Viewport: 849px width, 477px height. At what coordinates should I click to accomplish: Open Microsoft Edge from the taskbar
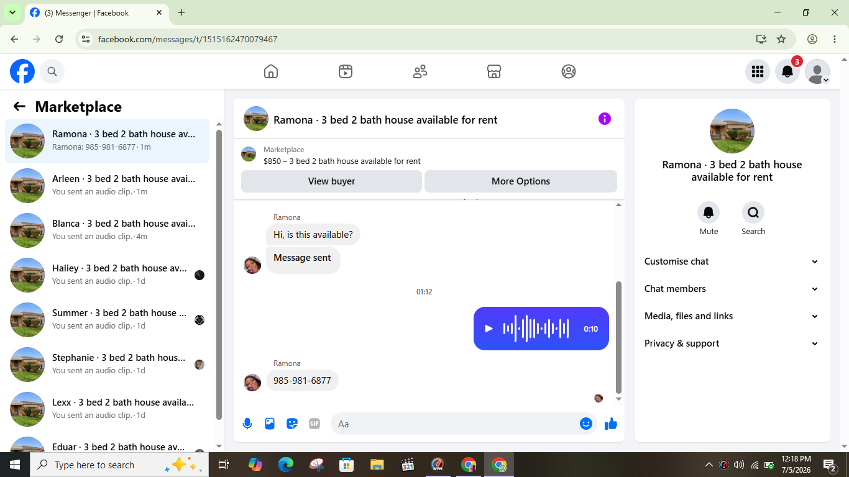[x=286, y=465]
